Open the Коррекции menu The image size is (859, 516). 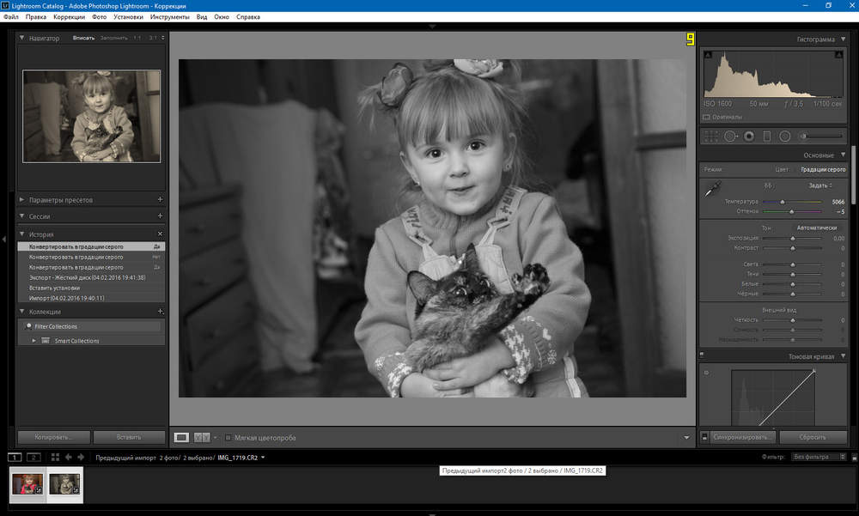click(68, 16)
